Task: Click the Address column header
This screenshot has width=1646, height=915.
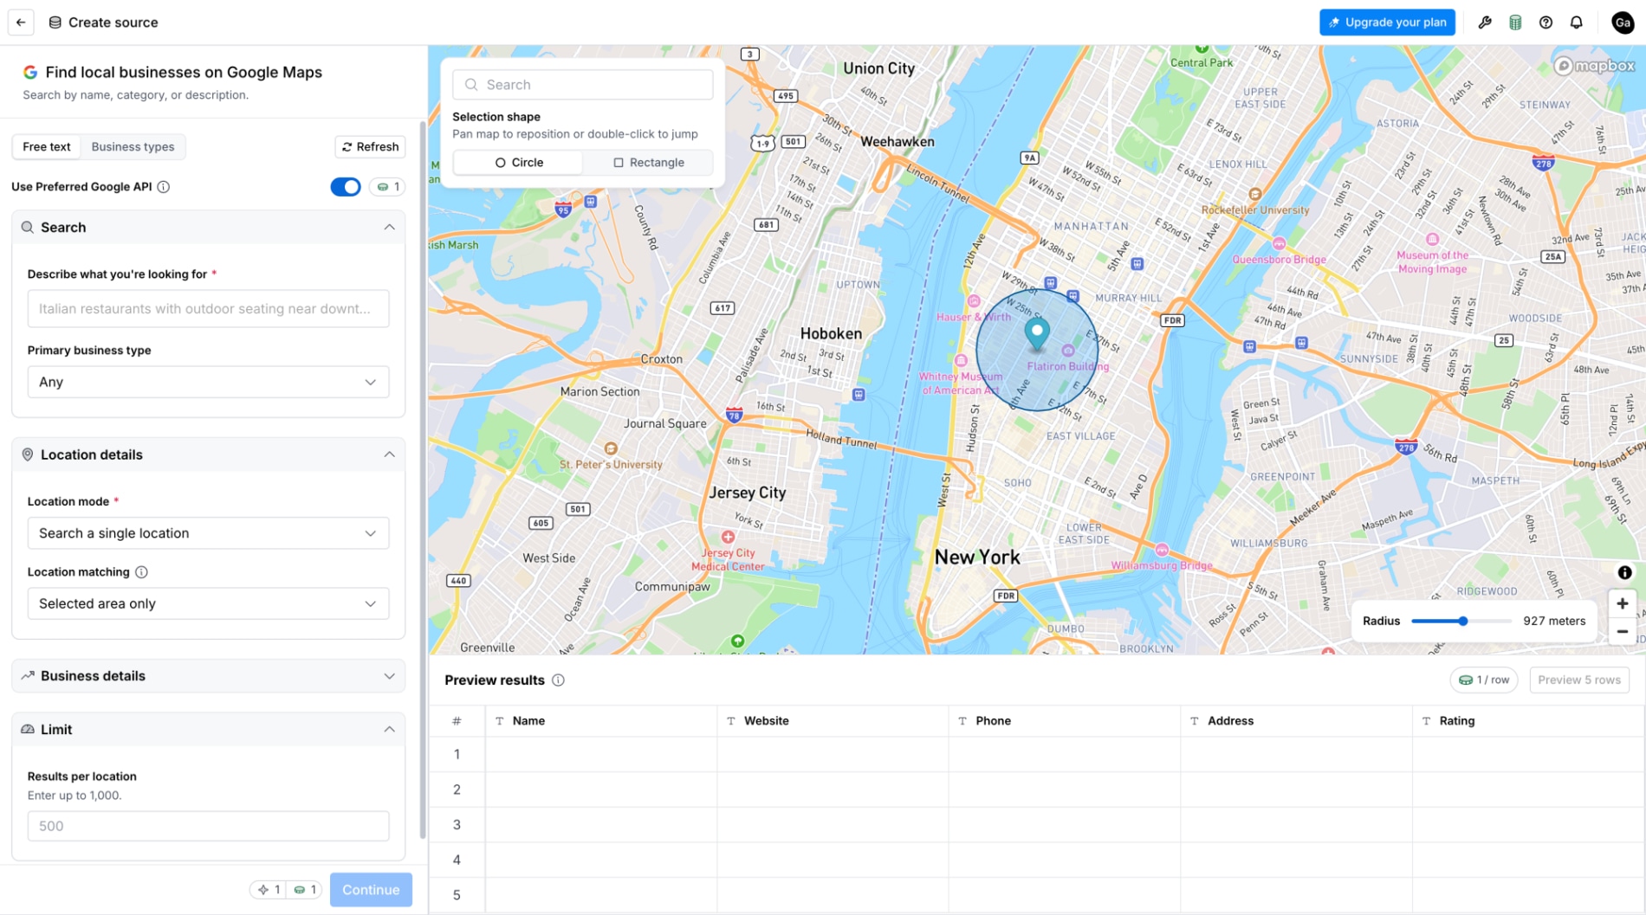Action: tap(1297, 721)
